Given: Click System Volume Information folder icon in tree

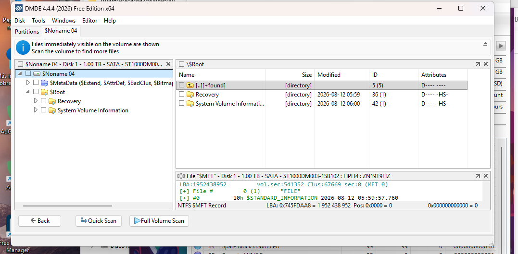Looking at the screenshot, I should (x=52, y=110).
